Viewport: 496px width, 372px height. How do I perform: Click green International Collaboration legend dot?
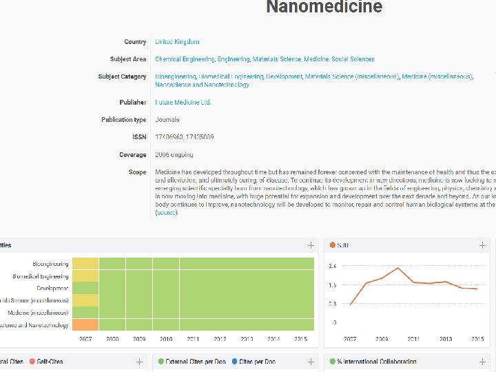pyautogui.click(x=333, y=362)
